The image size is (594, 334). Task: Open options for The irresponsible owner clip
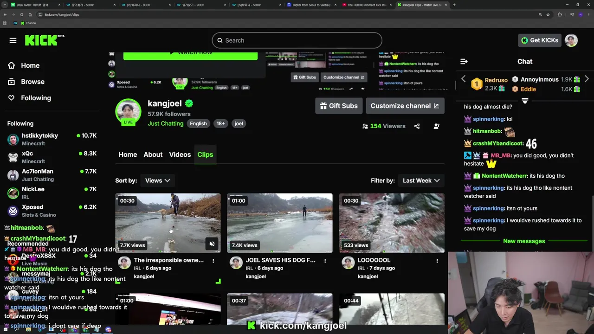[213, 261]
